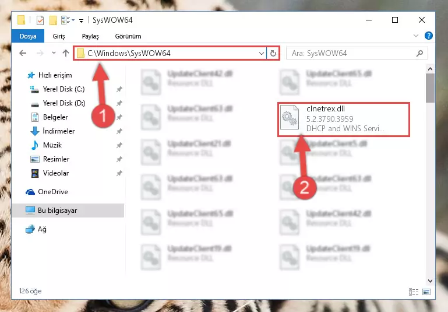Click the scroll down arrow of file list
This screenshot has width=448, height=312.
[430, 281]
